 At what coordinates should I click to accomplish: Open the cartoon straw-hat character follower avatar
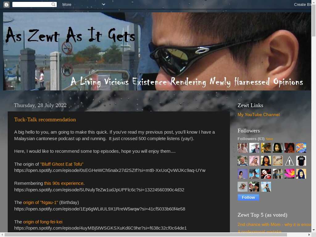click(x=243, y=187)
